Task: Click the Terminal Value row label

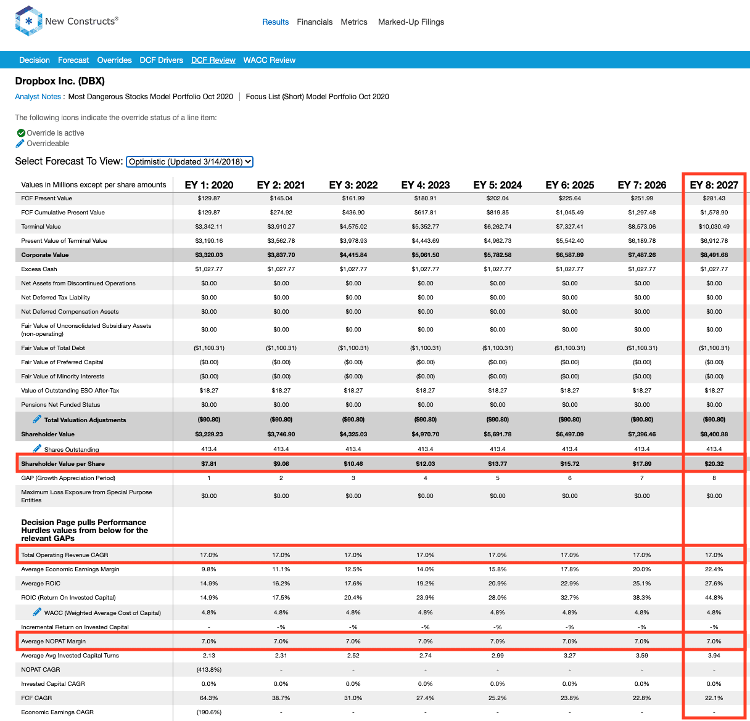Action: [41, 227]
